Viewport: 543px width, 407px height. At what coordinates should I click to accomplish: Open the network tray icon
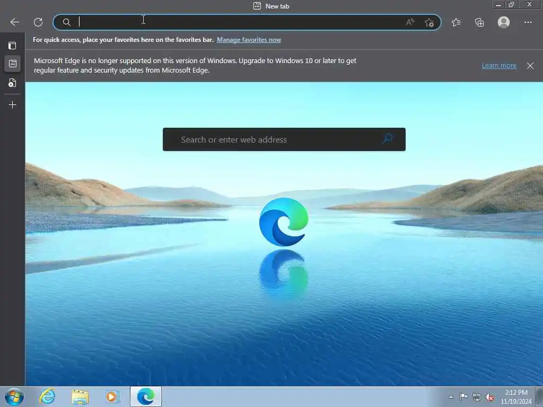[x=477, y=397]
